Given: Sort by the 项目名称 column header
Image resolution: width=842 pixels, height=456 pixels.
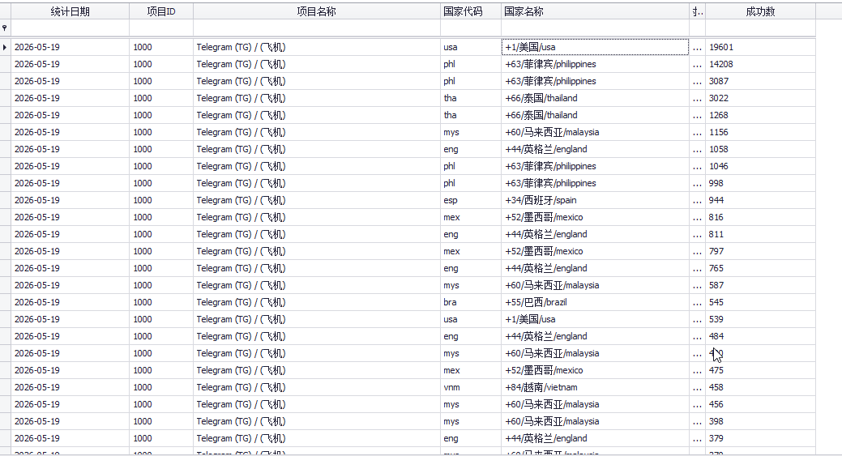Looking at the screenshot, I should tap(317, 11).
